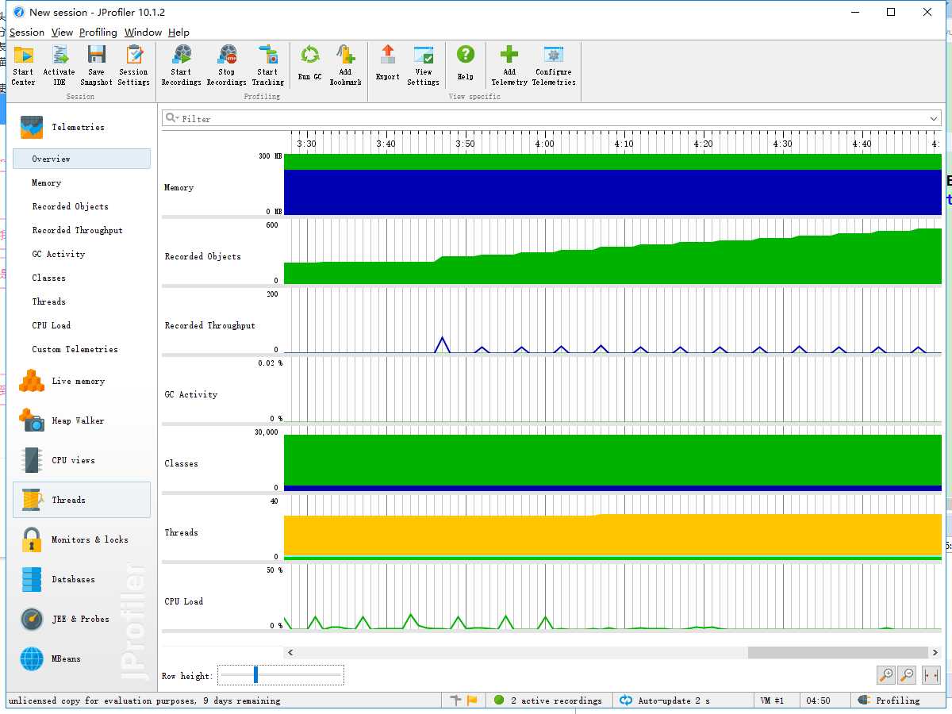Open the CPU views section
This screenshot has height=714, width=952.
[82, 460]
